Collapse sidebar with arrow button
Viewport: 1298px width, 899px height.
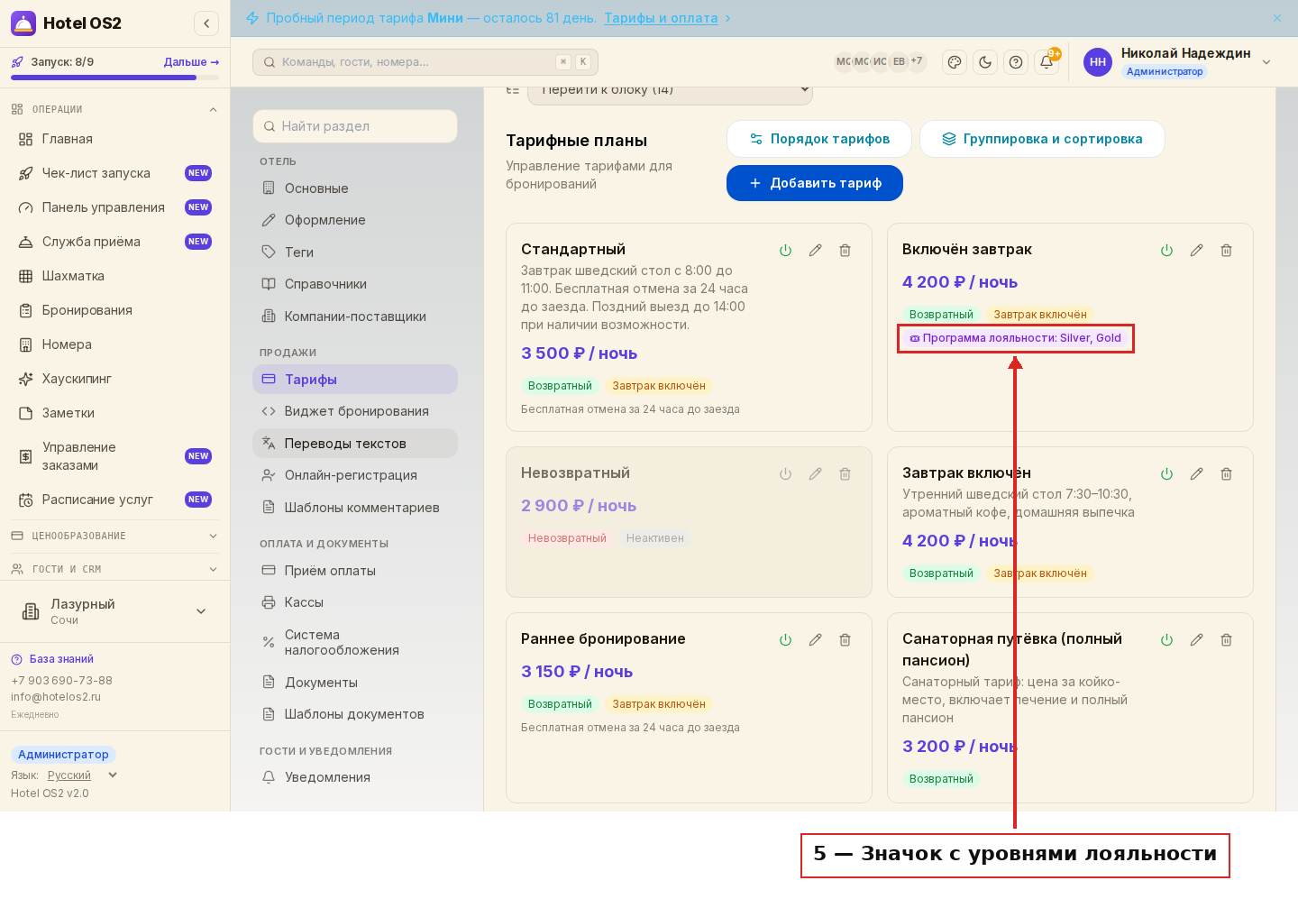click(x=206, y=23)
